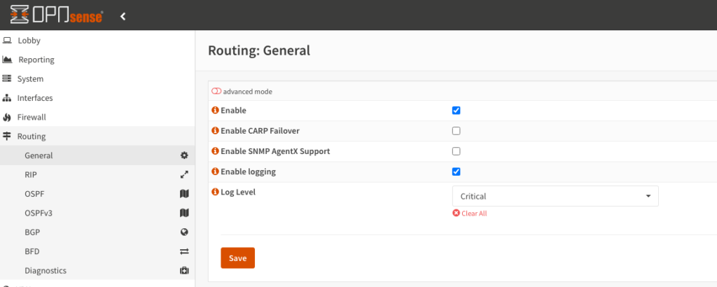Expand the Firewall menu section

tap(32, 118)
